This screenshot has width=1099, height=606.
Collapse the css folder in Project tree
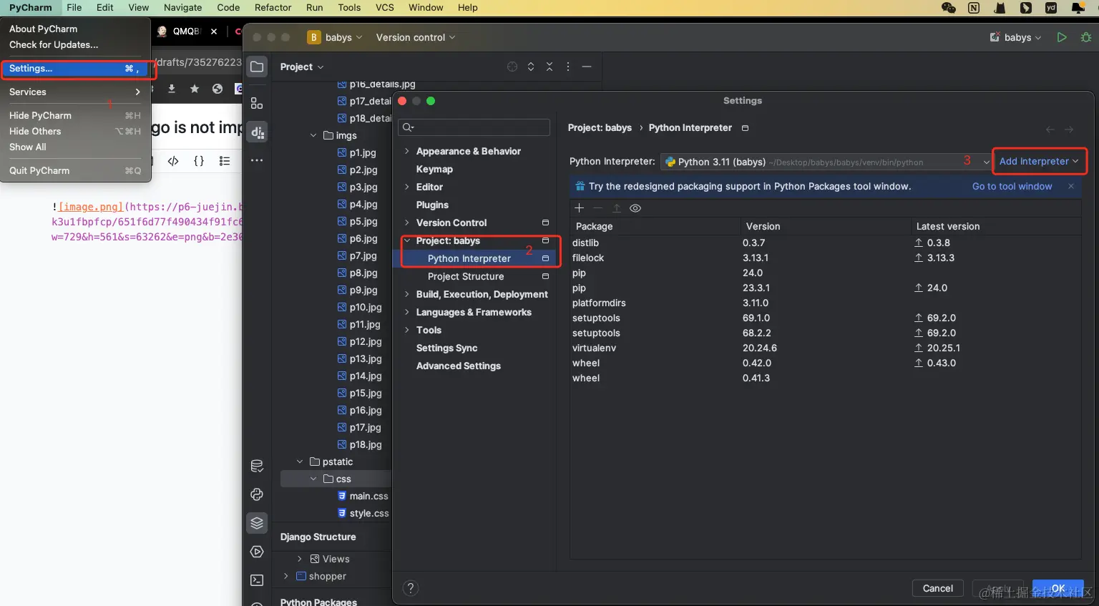(313, 479)
